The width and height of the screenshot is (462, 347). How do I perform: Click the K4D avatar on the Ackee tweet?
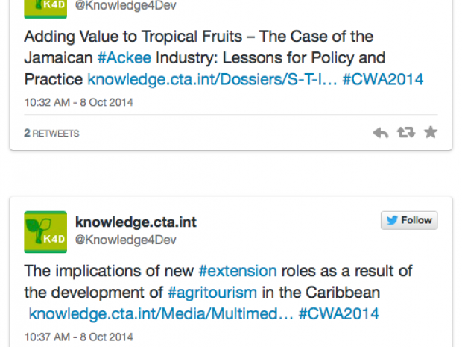pos(45,7)
